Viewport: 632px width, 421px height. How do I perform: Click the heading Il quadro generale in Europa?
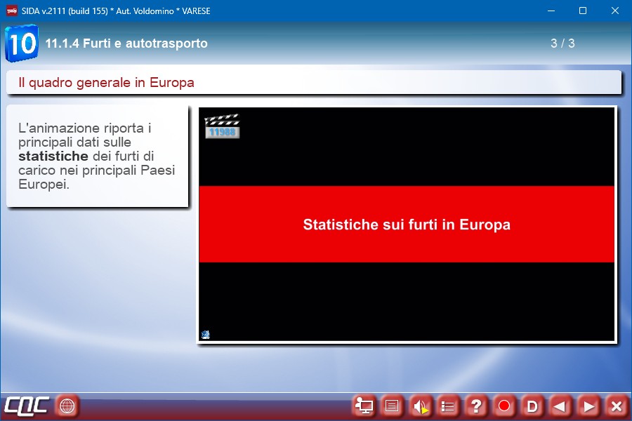tap(107, 83)
